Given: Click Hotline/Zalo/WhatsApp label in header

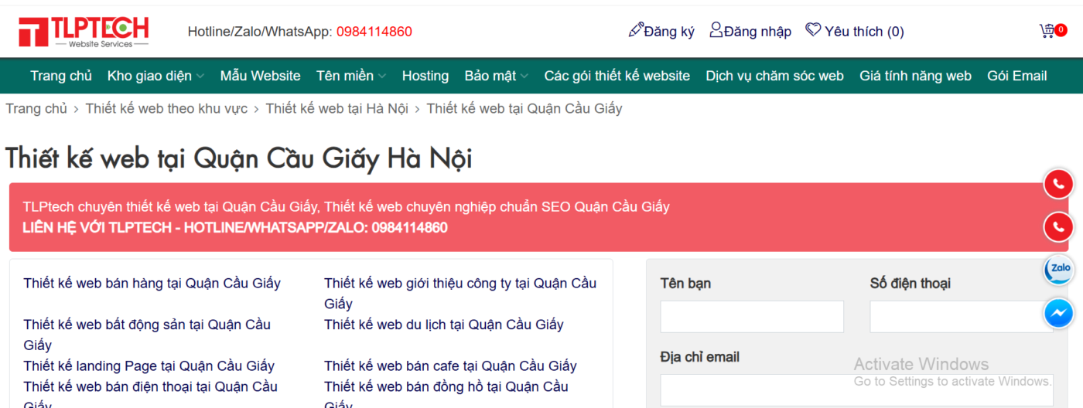Looking at the screenshot, I should click(260, 32).
